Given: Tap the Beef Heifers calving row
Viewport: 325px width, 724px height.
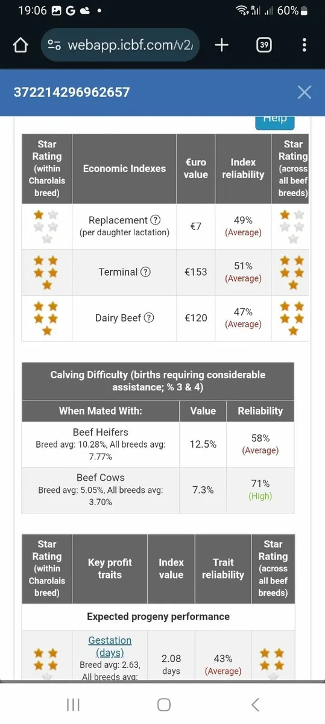Looking at the screenshot, I should click(x=158, y=445).
